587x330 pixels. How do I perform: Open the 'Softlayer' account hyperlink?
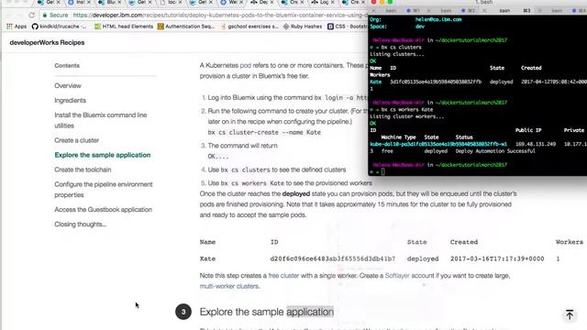pos(397,275)
